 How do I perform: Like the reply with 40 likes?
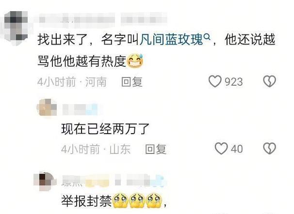coord(221,149)
